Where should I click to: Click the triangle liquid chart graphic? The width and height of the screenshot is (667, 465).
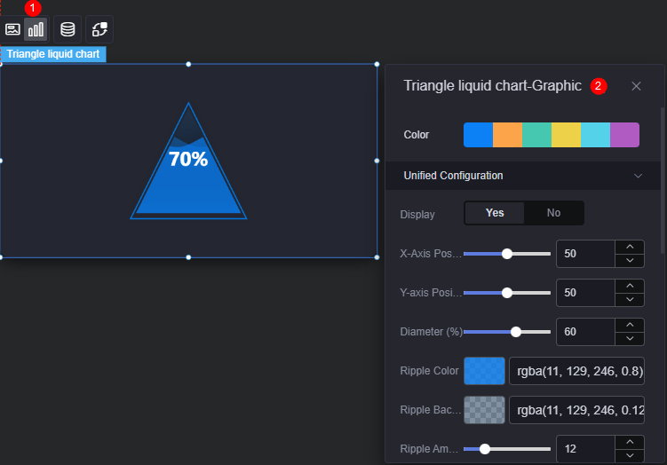point(188,161)
